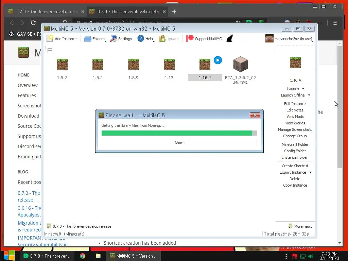Select the 1.16.4 instance grass block

click(x=205, y=64)
